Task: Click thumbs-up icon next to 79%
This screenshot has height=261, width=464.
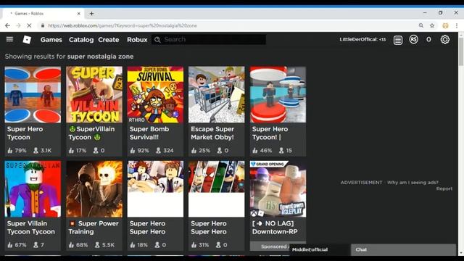Action: pyautogui.click(x=10, y=151)
